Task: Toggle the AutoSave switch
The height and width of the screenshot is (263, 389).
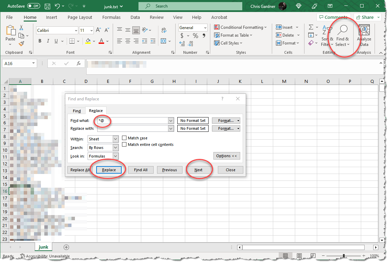Action: pos(33,6)
